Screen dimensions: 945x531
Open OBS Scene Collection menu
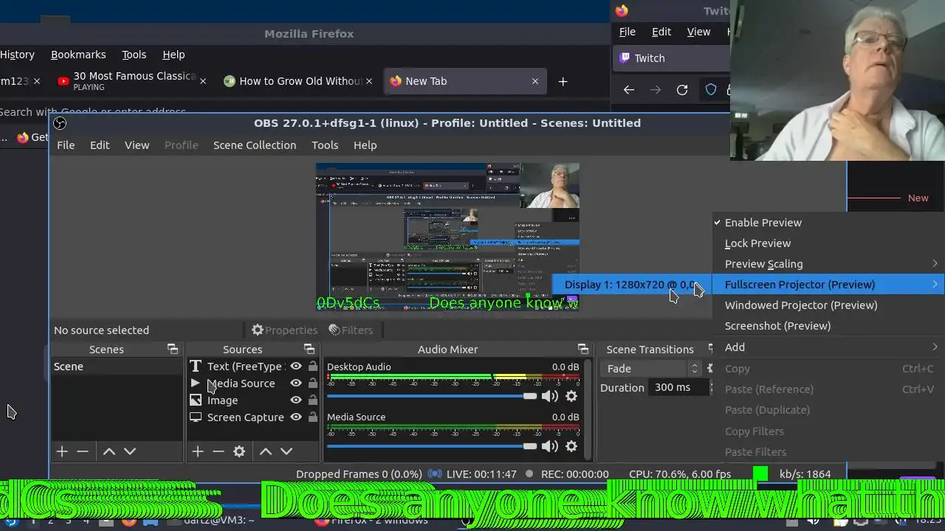pos(255,145)
